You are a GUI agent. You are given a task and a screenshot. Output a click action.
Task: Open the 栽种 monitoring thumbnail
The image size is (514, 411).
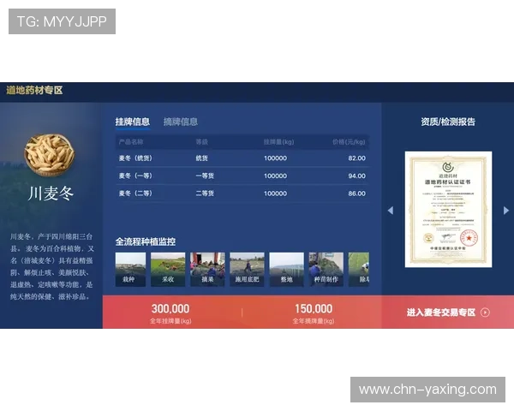(130, 270)
